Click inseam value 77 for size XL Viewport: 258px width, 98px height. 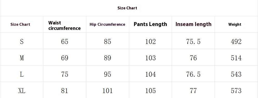point(193,91)
